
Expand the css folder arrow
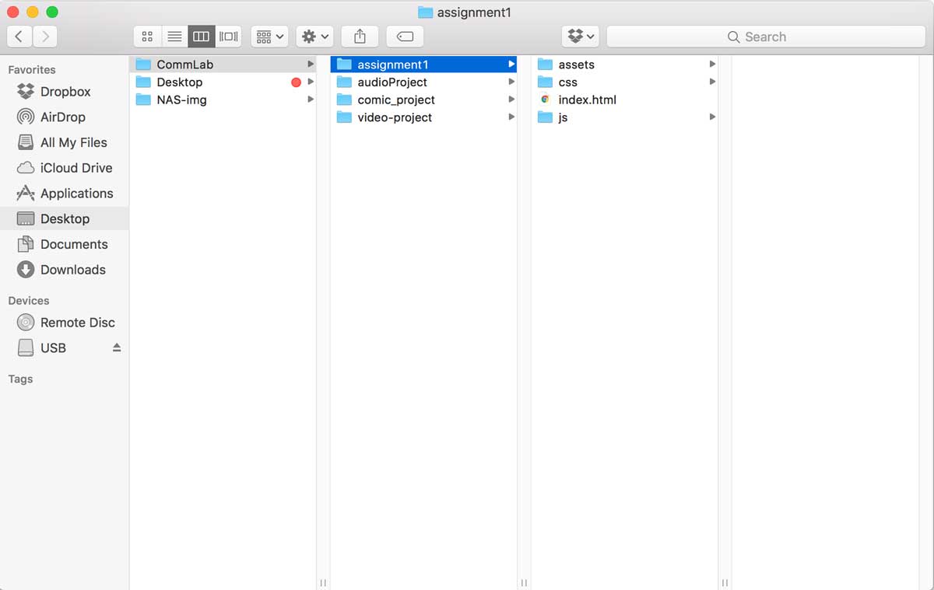[712, 82]
